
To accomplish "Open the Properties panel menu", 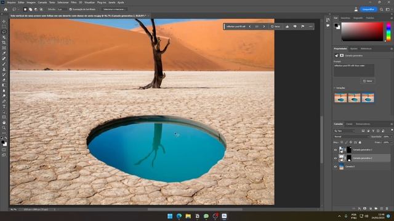I will pos(392,48).
